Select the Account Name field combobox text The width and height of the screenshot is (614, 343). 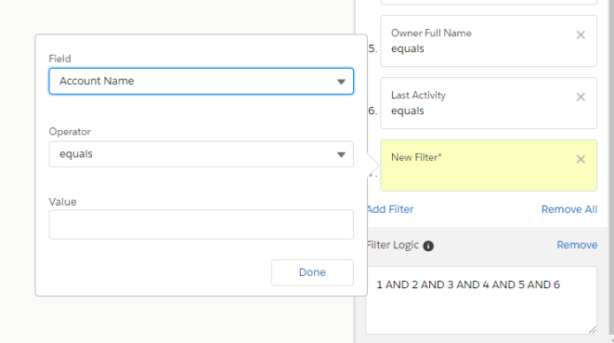[97, 81]
